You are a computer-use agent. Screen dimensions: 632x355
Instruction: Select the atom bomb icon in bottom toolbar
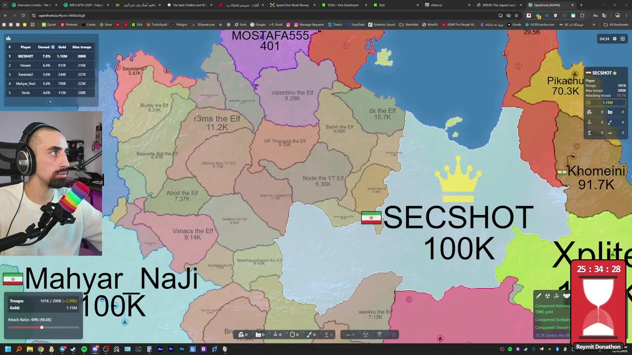[x=365, y=335]
